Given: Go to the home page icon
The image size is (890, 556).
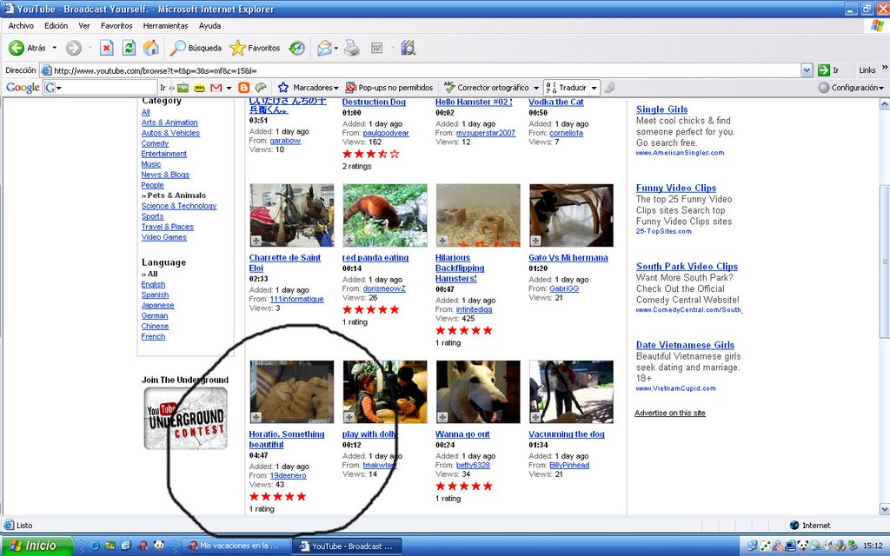Looking at the screenshot, I should [x=151, y=49].
